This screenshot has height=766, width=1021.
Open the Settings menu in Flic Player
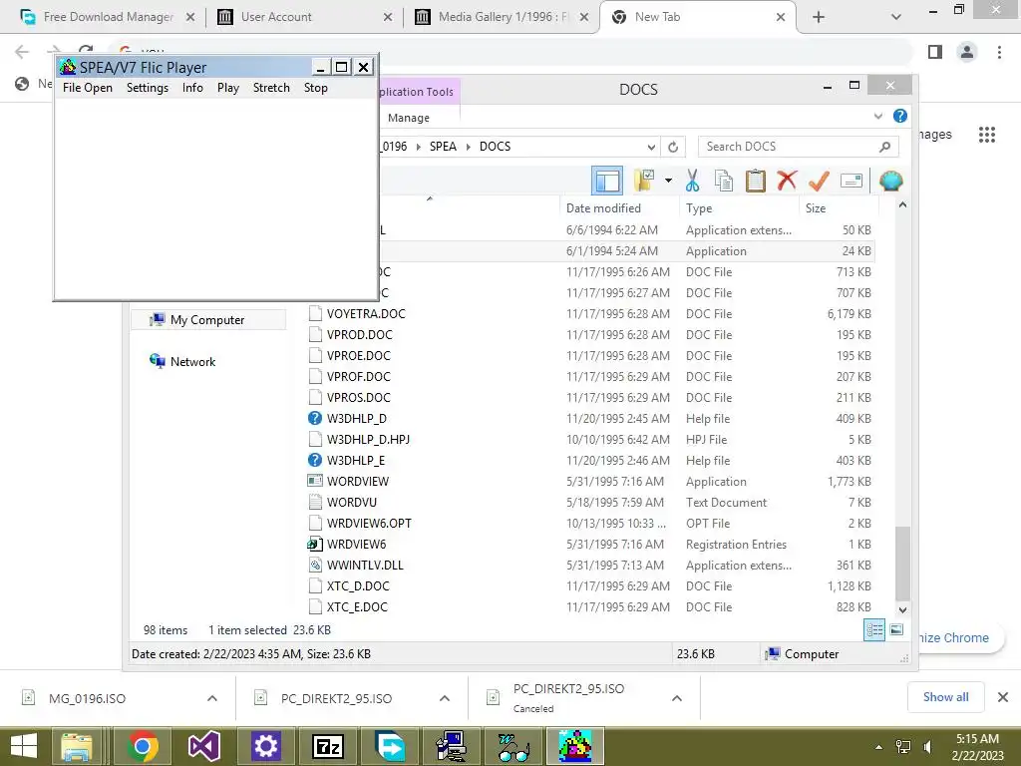(148, 88)
